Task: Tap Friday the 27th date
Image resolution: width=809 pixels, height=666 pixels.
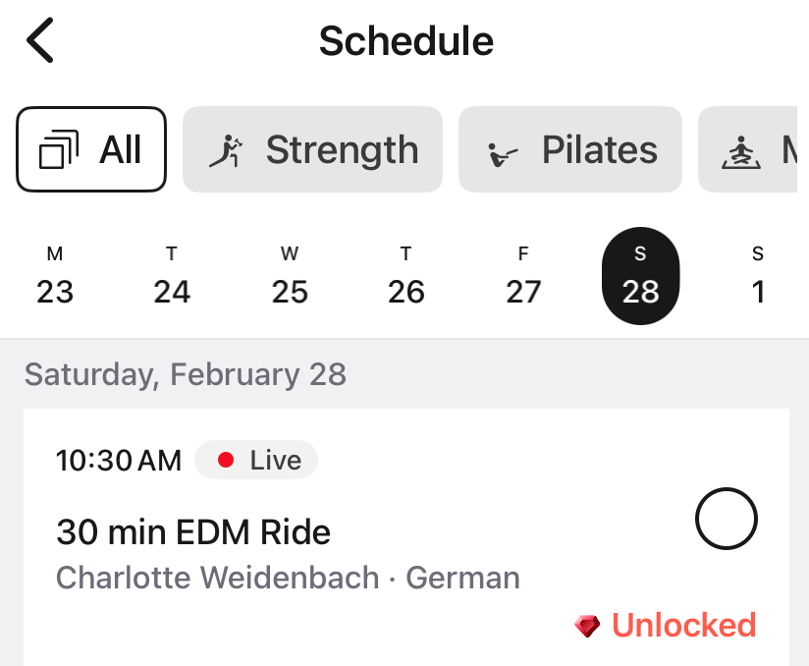Action: tap(523, 276)
